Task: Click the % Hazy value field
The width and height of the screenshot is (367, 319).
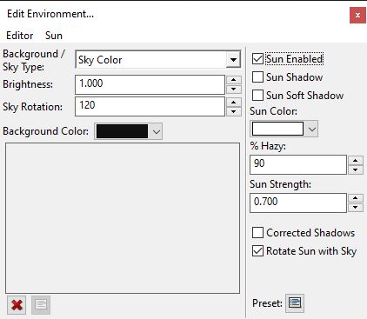Action: point(298,164)
